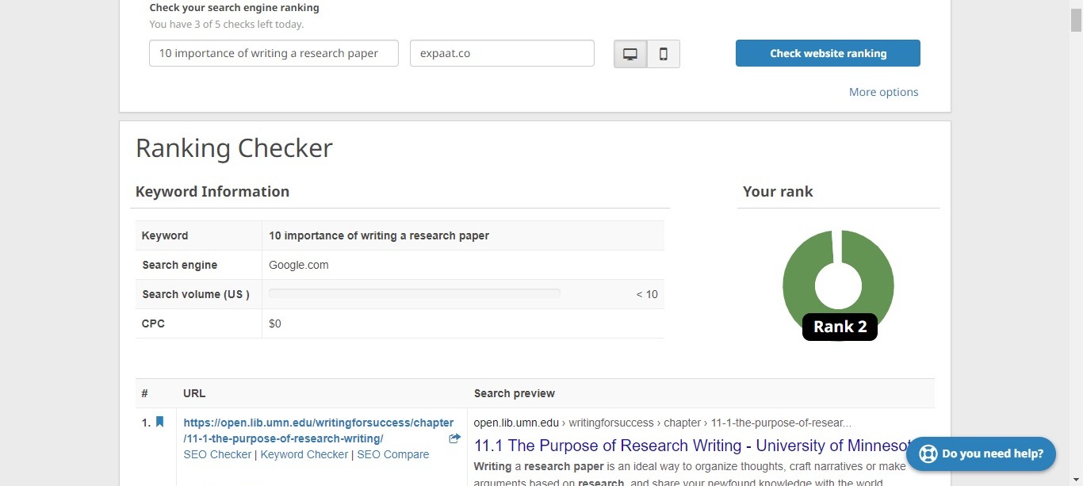1083x486 pixels.
Task: Click the Check website ranking button
Action: 828,53
